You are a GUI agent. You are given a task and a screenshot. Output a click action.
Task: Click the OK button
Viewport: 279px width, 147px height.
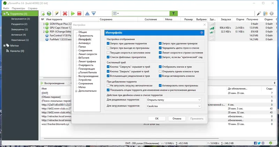(x=157, y=119)
